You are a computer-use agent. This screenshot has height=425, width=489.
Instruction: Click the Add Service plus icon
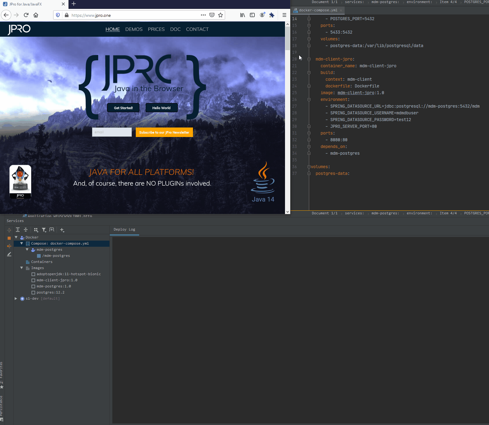(62, 230)
